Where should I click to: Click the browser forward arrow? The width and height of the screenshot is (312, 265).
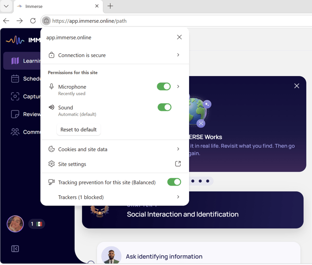(20, 20)
